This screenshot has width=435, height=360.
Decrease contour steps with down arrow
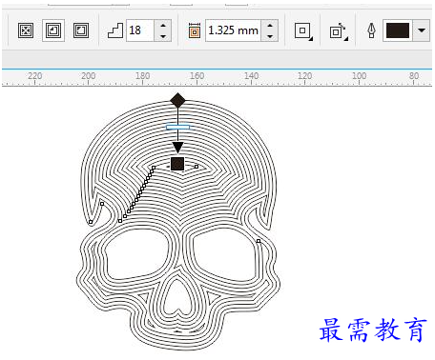tap(163, 36)
